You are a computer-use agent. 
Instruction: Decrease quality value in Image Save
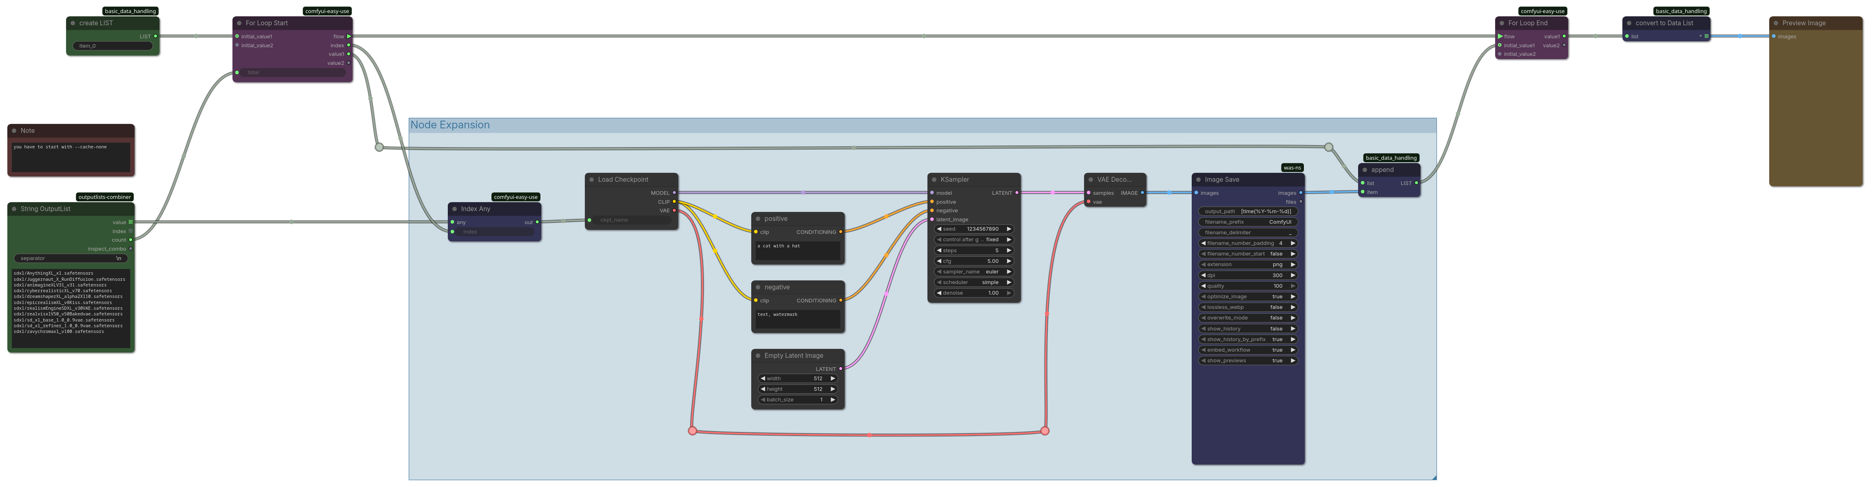pyautogui.click(x=1204, y=286)
